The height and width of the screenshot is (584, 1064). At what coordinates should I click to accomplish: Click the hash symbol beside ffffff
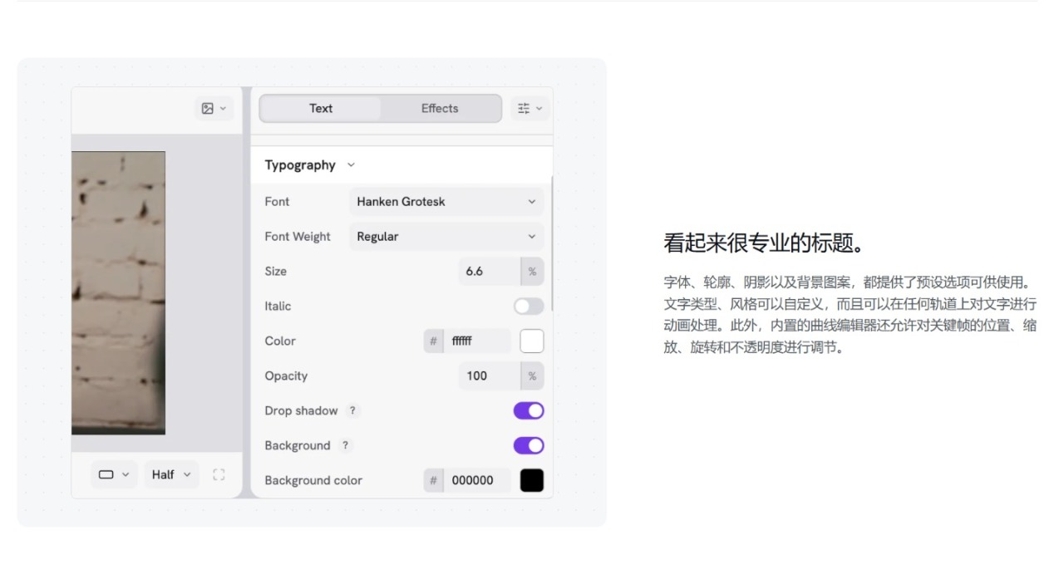point(433,341)
